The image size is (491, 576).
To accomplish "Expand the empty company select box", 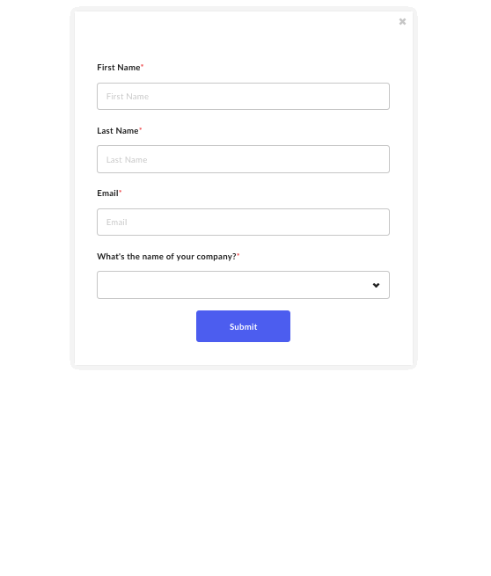I will tap(243, 285).
